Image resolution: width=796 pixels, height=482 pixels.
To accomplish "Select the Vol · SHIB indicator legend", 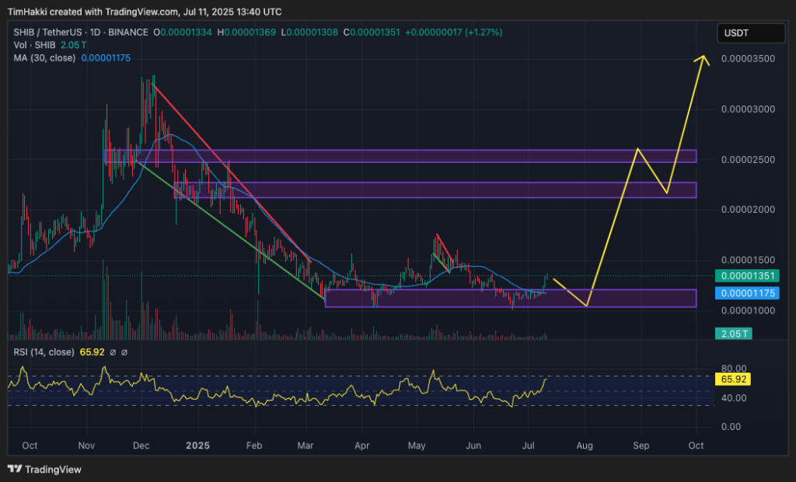I will pyautogui.click(x=34, y=45).
